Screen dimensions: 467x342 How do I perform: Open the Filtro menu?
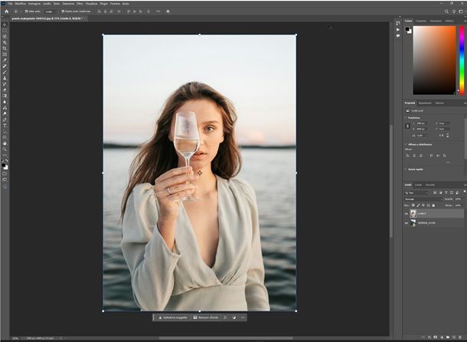coord(80,4)
